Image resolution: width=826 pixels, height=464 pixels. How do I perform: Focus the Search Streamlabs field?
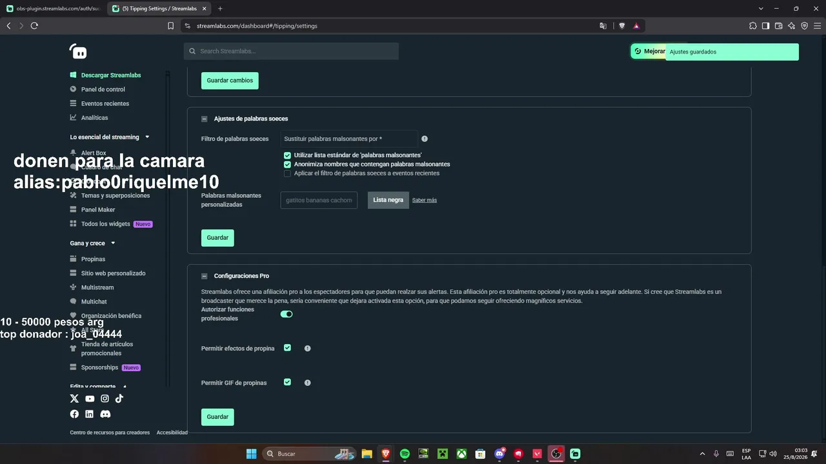tap(291, 52)
